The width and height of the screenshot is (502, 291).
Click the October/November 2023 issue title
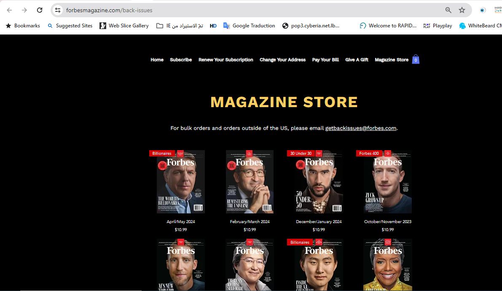click(387, 221)
